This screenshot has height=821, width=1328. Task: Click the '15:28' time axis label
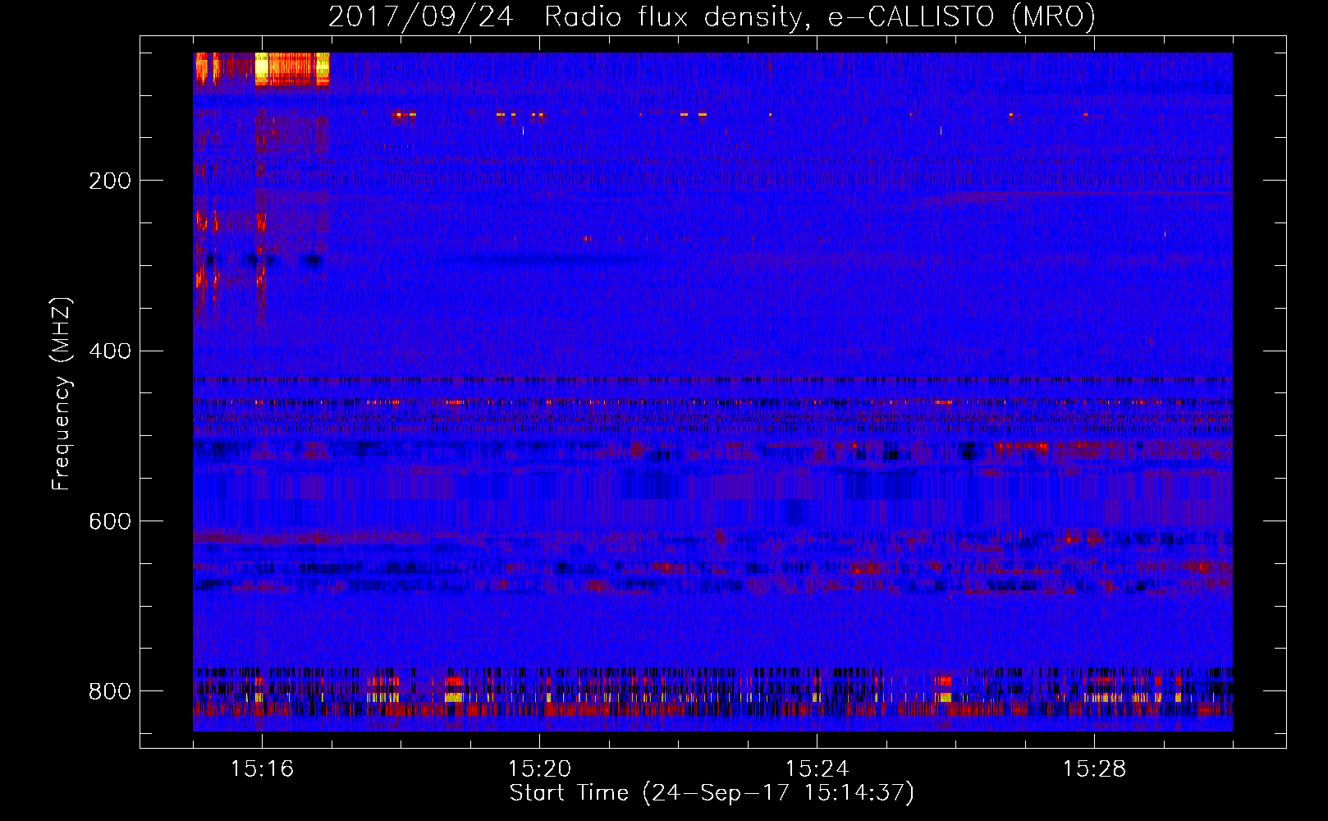click(1094, 768)
